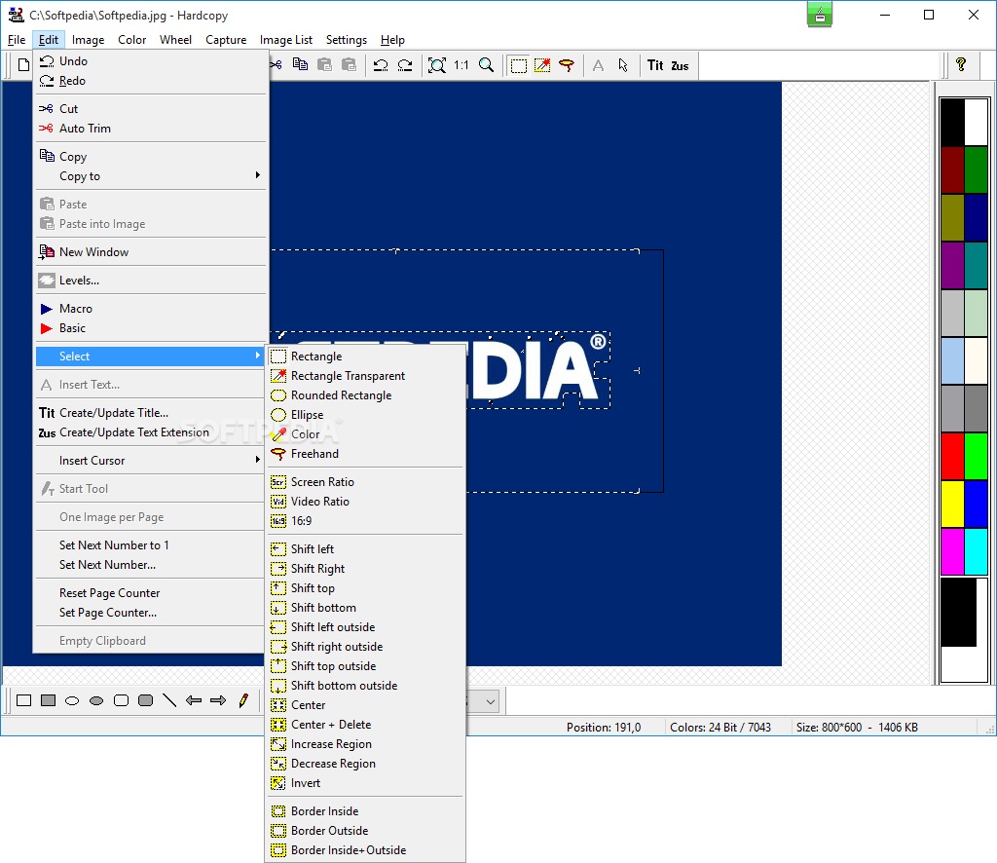Choose Reset Page Counter menu entry
The width and height of the screenshot is (997, 863).
150,593
